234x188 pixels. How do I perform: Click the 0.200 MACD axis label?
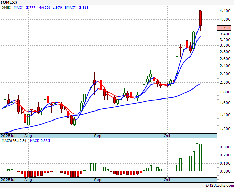225,155
